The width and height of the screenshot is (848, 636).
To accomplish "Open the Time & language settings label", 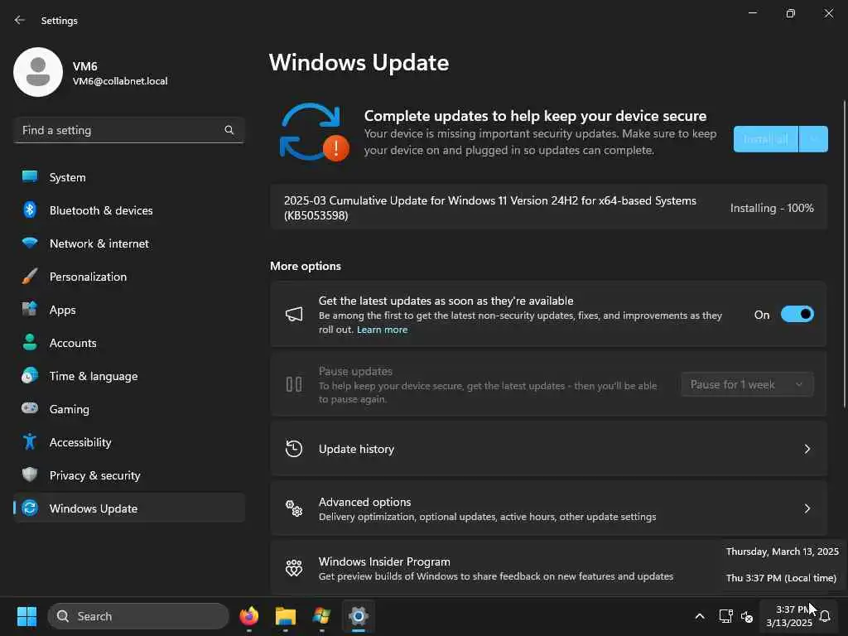I will (94, 376).
